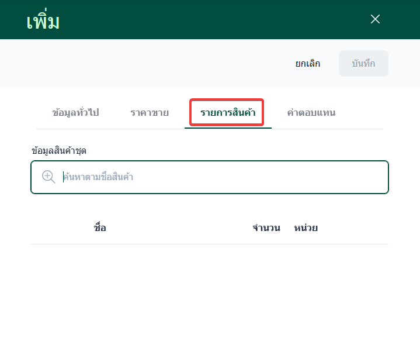
Task: Click the เพิ่ม dialog title
Action: [43, 21]
